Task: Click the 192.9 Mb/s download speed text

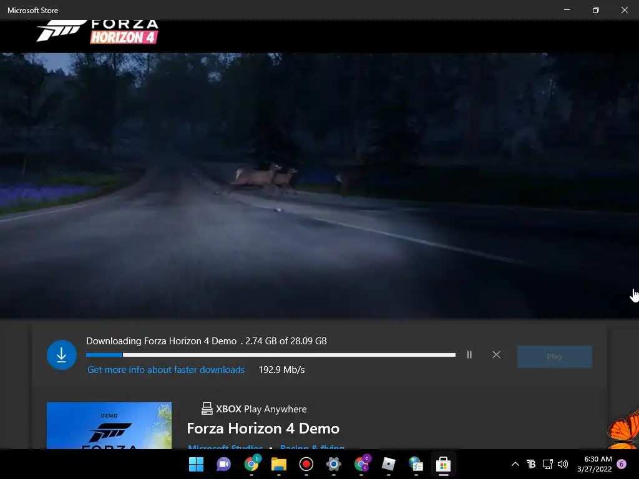Action: pos(281,369)
